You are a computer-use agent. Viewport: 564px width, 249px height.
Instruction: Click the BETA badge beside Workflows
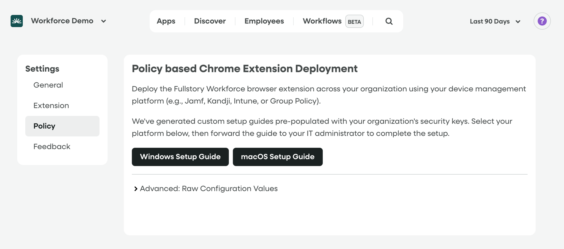pos(354,21)
